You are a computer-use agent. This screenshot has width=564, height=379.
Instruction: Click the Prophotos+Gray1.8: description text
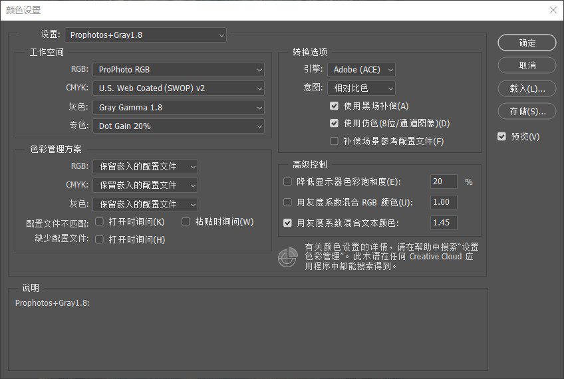[53, 303]
